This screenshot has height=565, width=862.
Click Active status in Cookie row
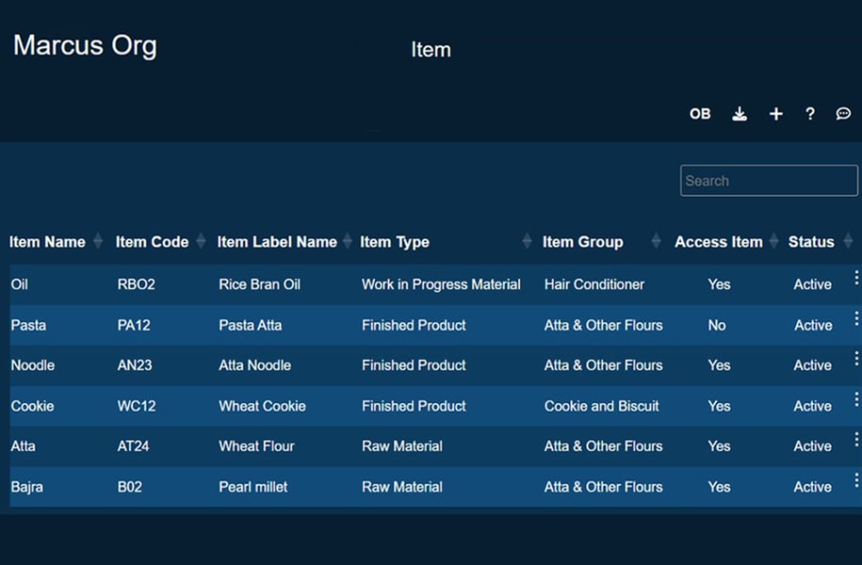(x=812, y=406)
